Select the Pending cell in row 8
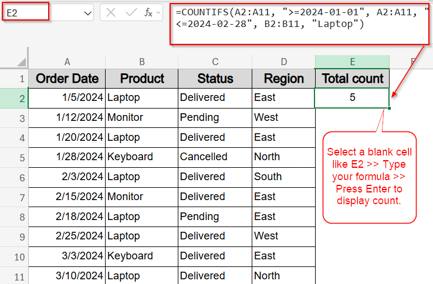 click(x=215, y=217)
